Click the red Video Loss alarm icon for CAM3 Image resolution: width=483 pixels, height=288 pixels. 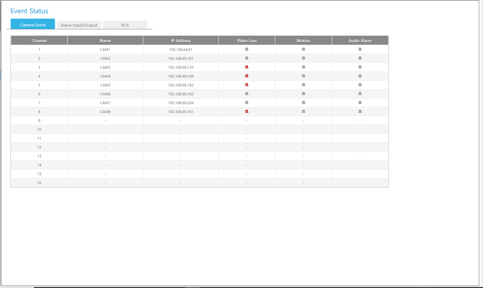[x=247, y=67]
